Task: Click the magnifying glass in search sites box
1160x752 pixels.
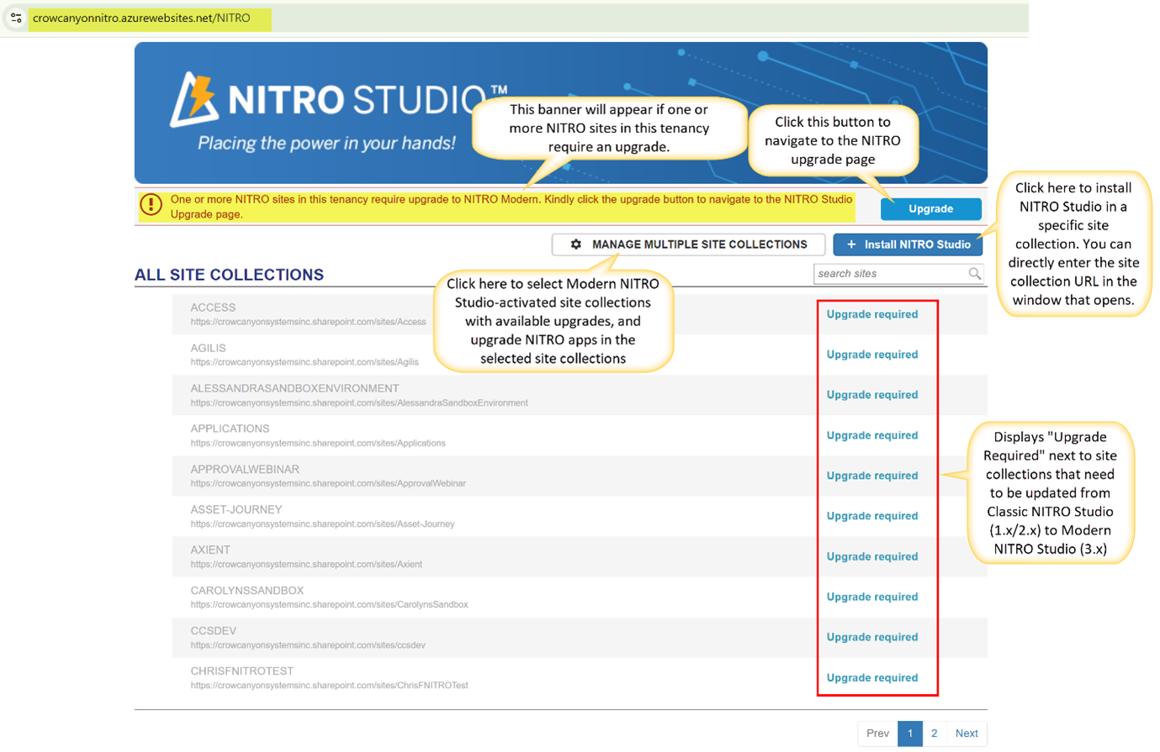Action: click(975, 273)
